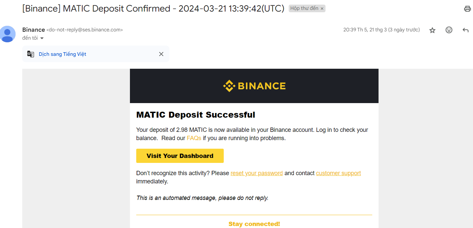The height and width of the screenshot is (228, 473).
Task: Click the Visit Your Dashboard button
Action: (180, 156)
